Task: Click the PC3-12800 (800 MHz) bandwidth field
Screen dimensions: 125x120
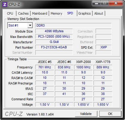Action: click(x=54, y=36)
